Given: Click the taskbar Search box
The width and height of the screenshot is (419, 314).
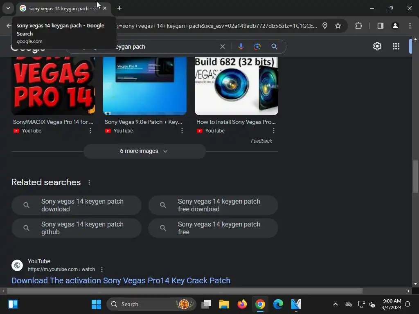Looking at the screenshot, I should [x=151, y=304].
